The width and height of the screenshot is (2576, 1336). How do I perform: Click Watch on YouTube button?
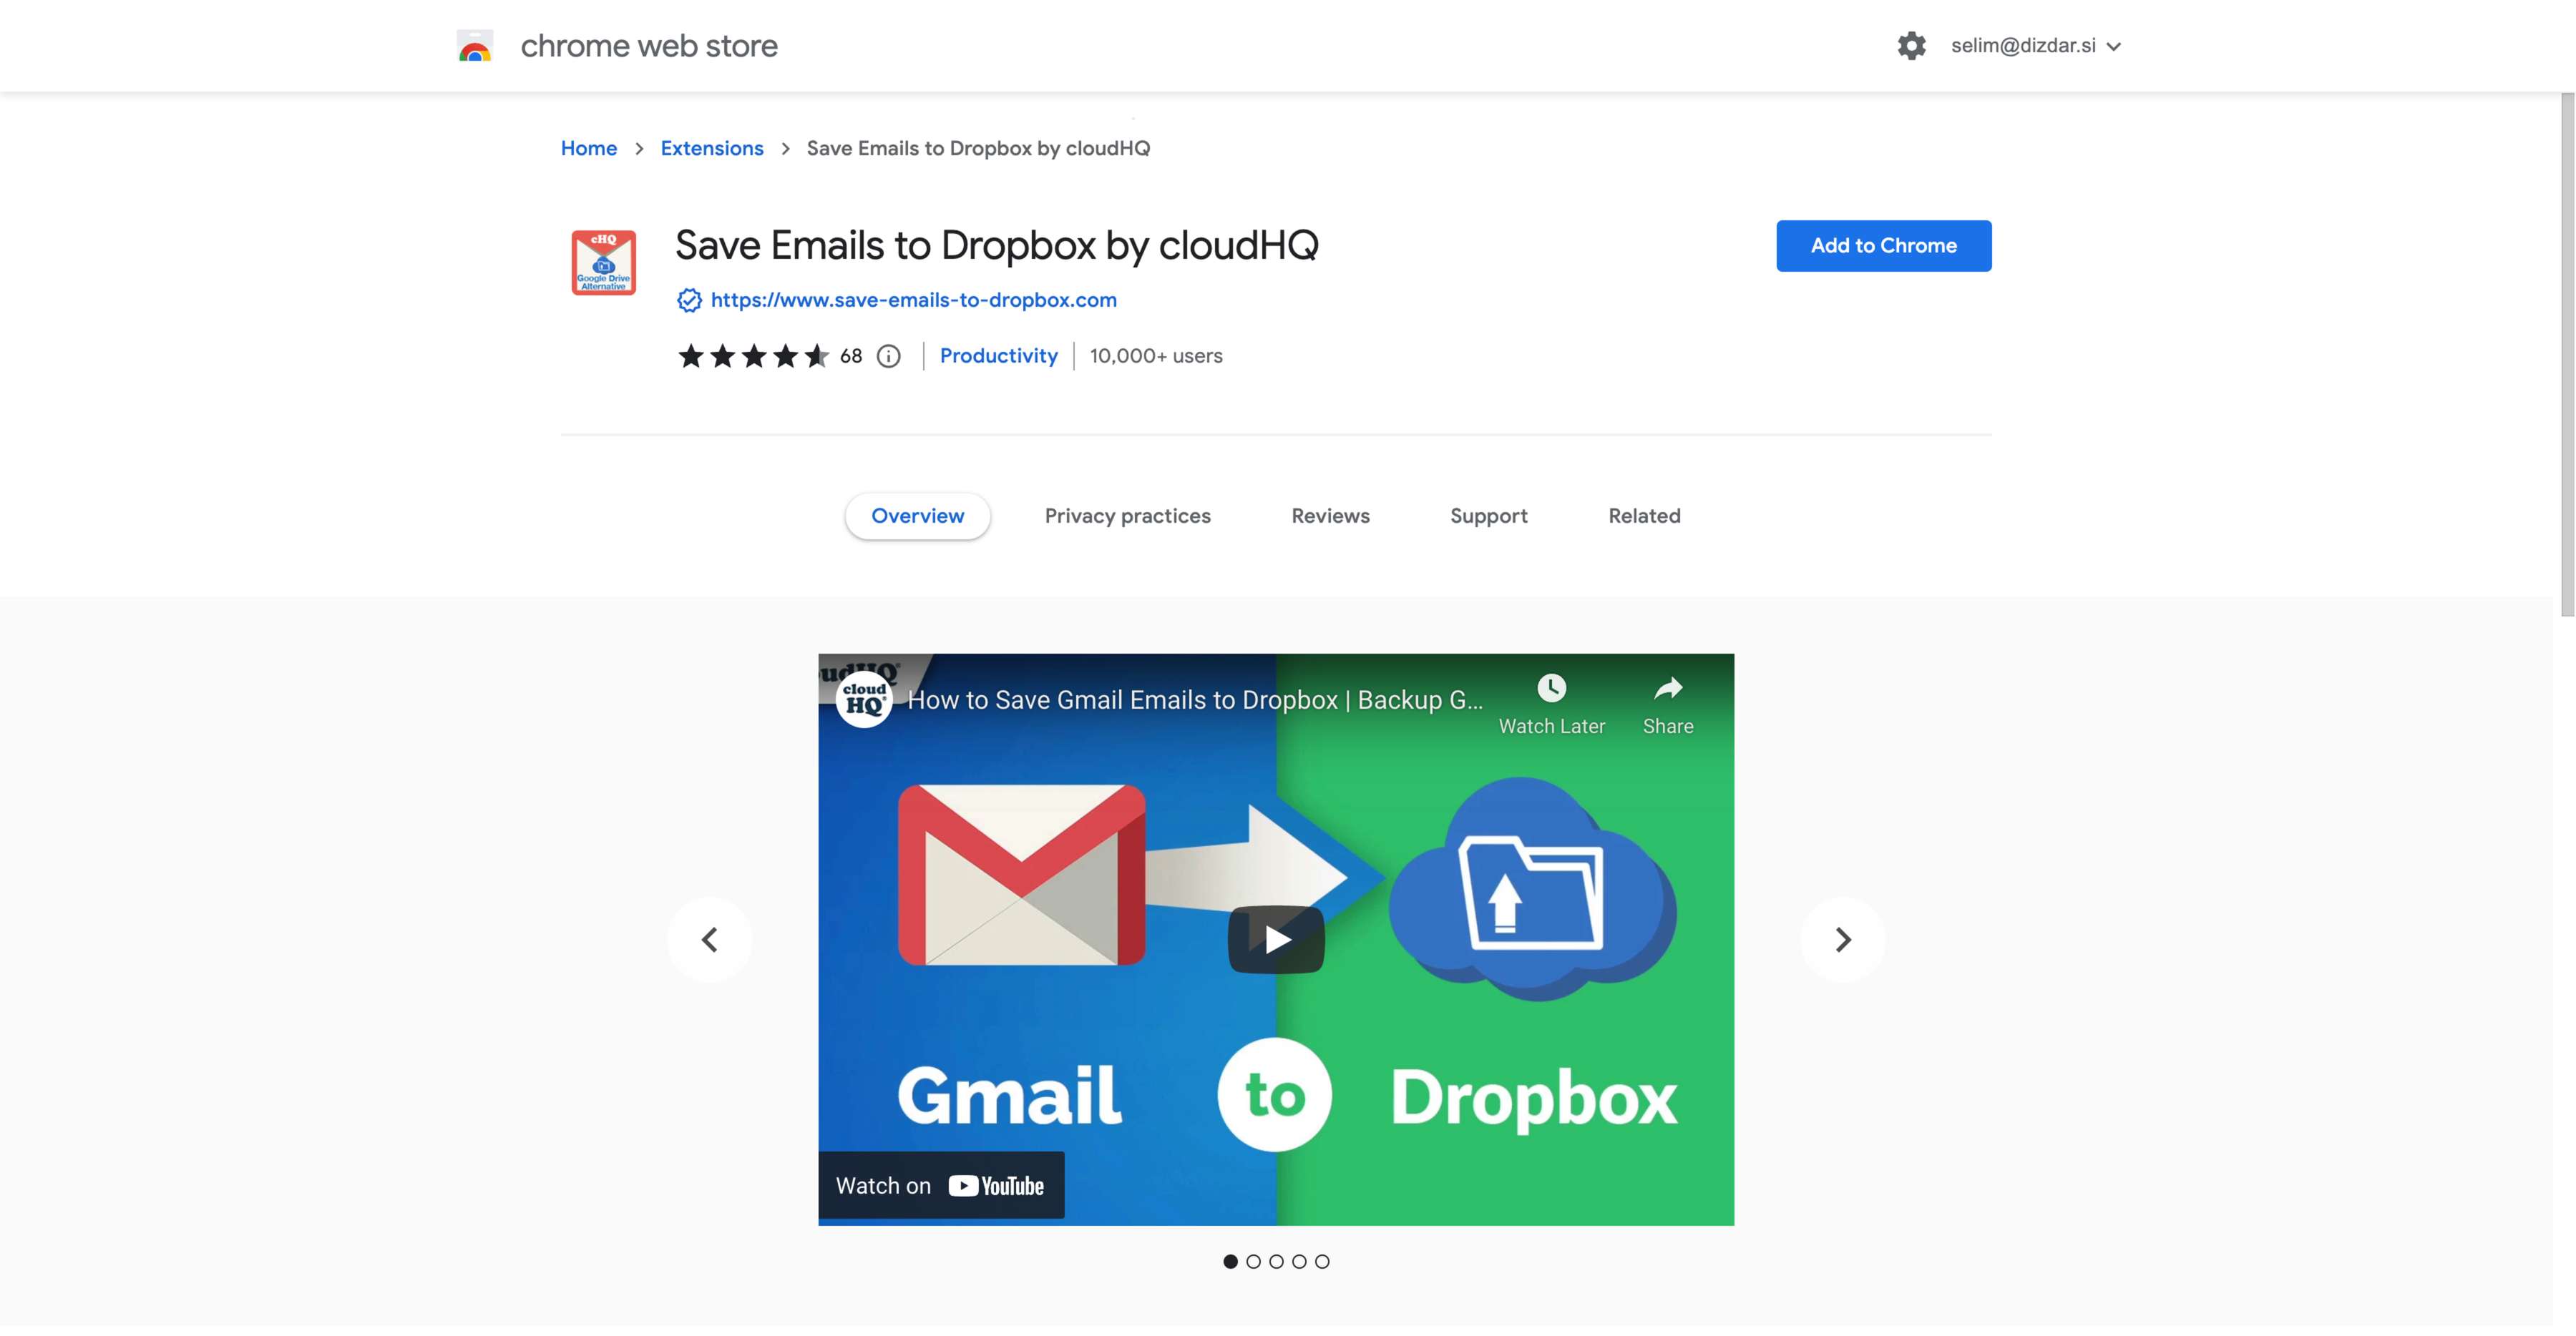[x=940, y=1186]
